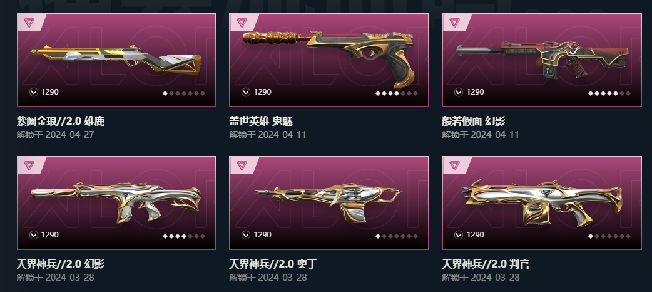Click the tier badge on 天界神兵 判官 card
Image resolution: width=652 pixels, height=292 pixels.
pos(454,165)
